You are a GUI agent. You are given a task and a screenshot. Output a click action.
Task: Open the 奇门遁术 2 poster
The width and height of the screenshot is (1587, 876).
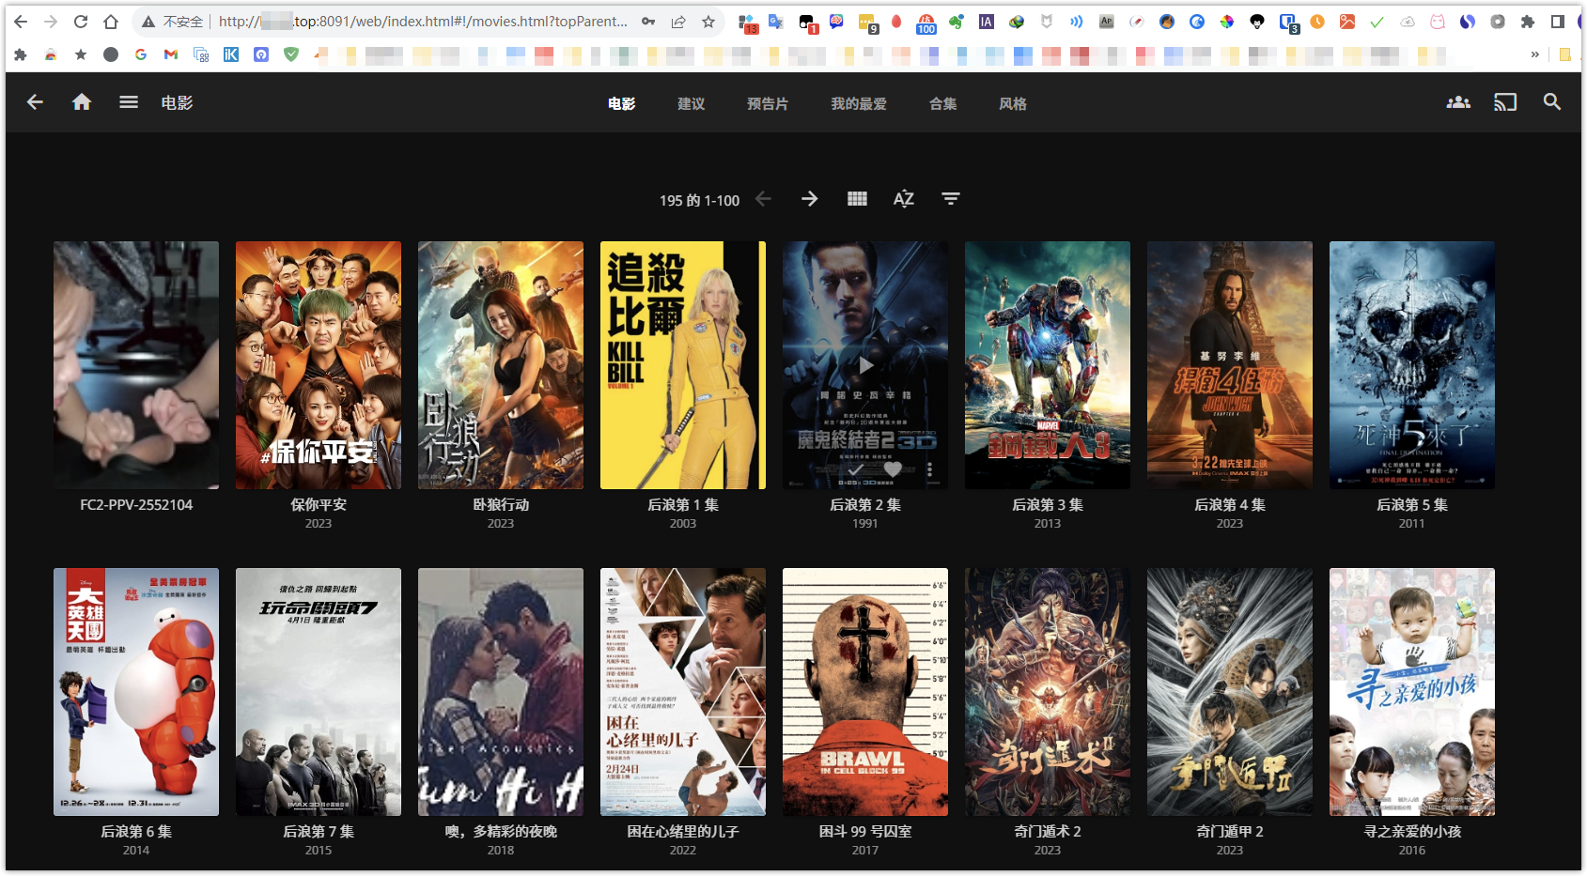[1048, 692]
